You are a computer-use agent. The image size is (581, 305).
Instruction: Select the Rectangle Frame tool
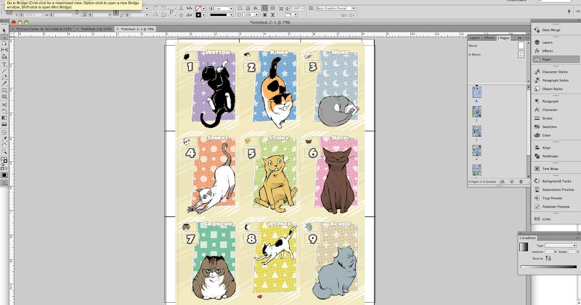[4, 90]
